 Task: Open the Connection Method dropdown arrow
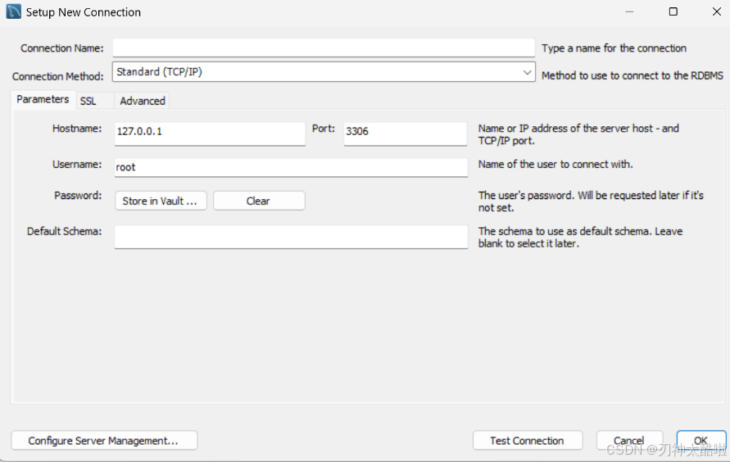(527, 72)
